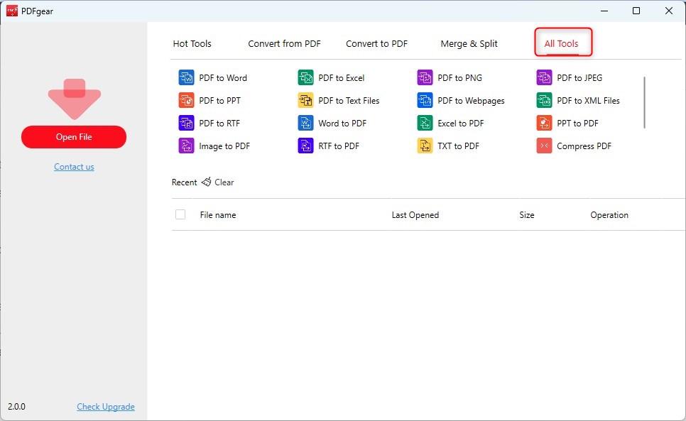Open the Check Upgrade link

106,406
